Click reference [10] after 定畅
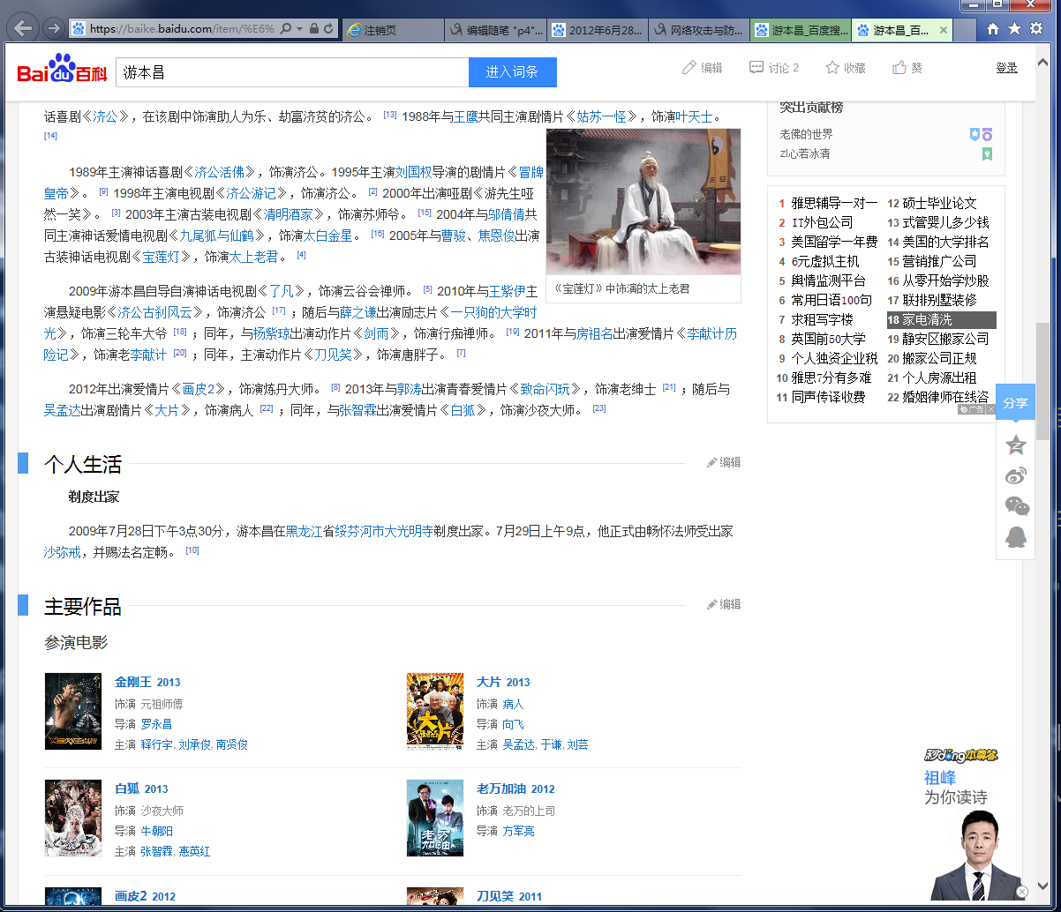Image resolution: width=1061 pixels, height=912 pixels. 192,550
